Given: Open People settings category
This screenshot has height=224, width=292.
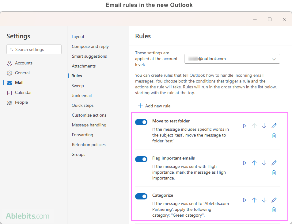Looking at the screenshot, I should pos(17,102).
